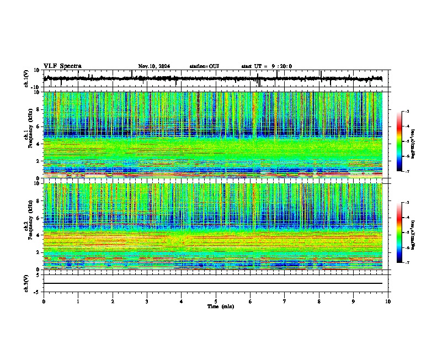Click the "ch.1(V)" waveform axis label
This screenshot has height=338, width=437.
(x=26, y=78)
